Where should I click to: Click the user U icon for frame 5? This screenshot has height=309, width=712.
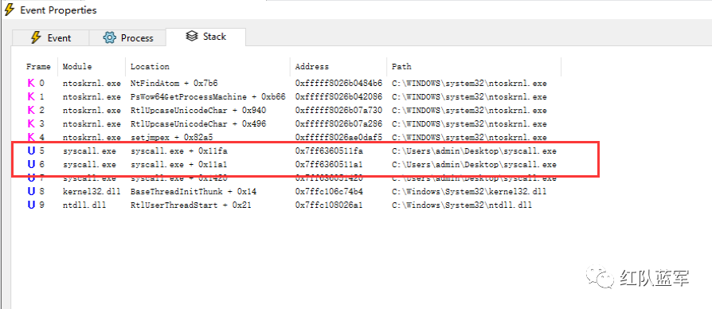(x=31, y=151)
